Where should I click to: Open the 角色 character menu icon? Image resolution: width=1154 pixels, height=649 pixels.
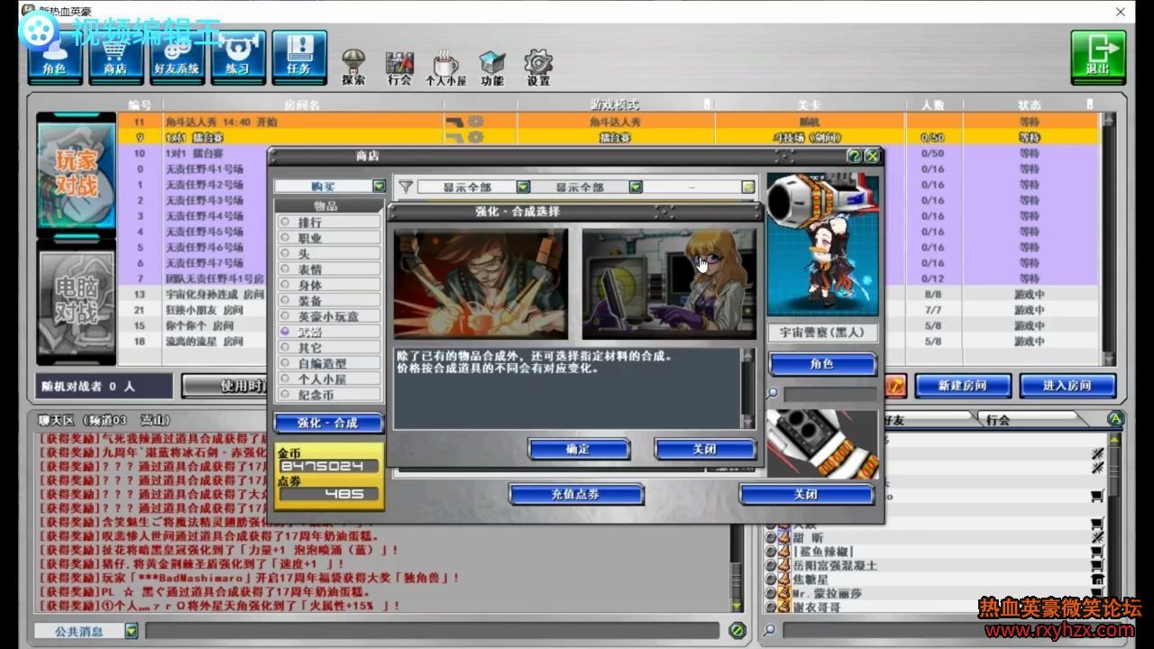(54, 57)
